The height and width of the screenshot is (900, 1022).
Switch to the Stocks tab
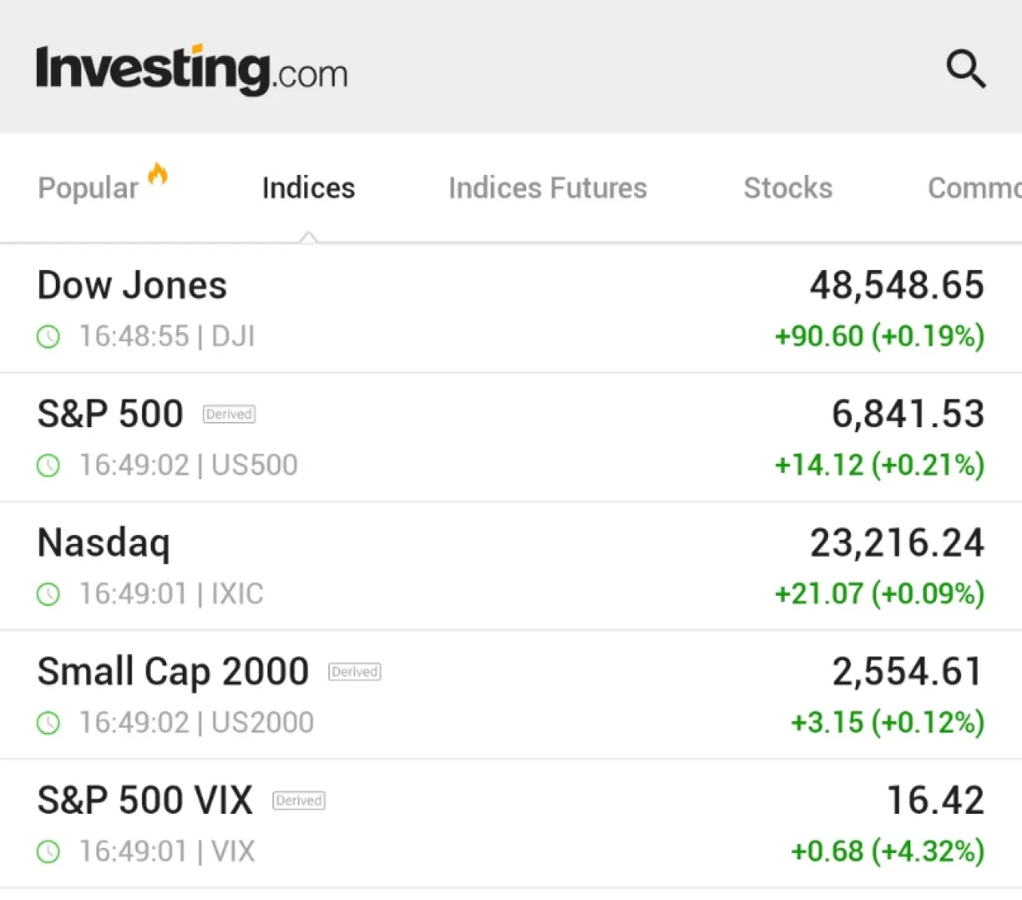point(787,188)
